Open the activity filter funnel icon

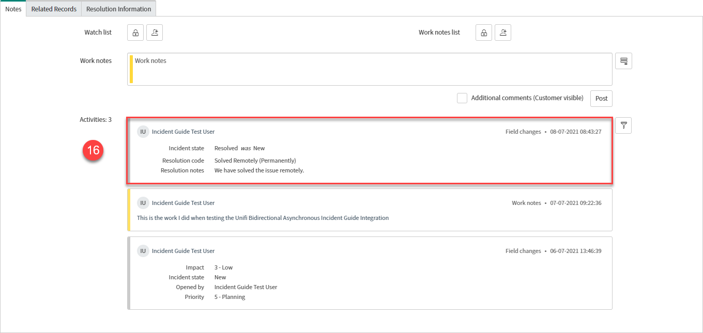tap(623, 125)
